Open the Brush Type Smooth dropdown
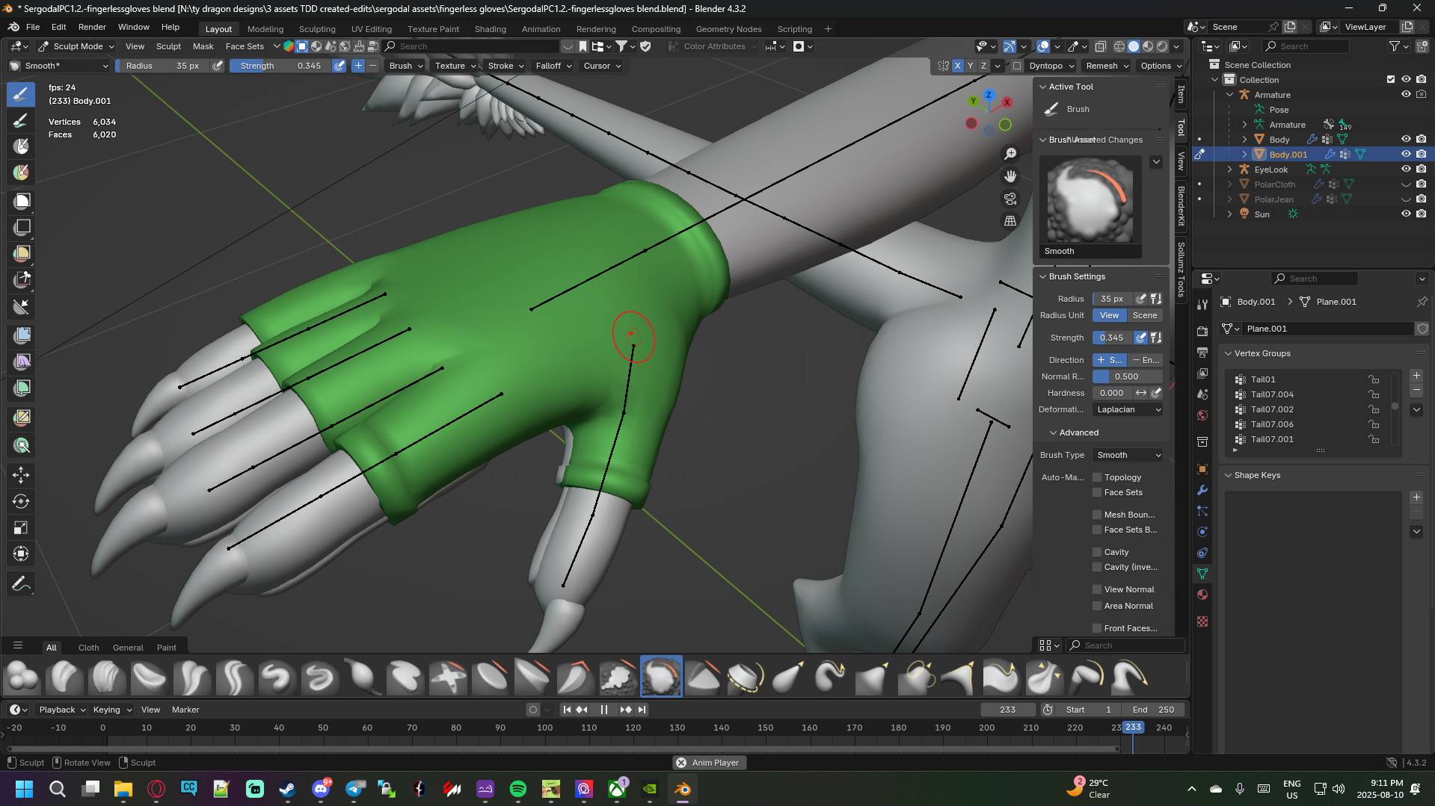Screen dimensions: 1435x806 pyautogui.click(x=1128, y=455)
